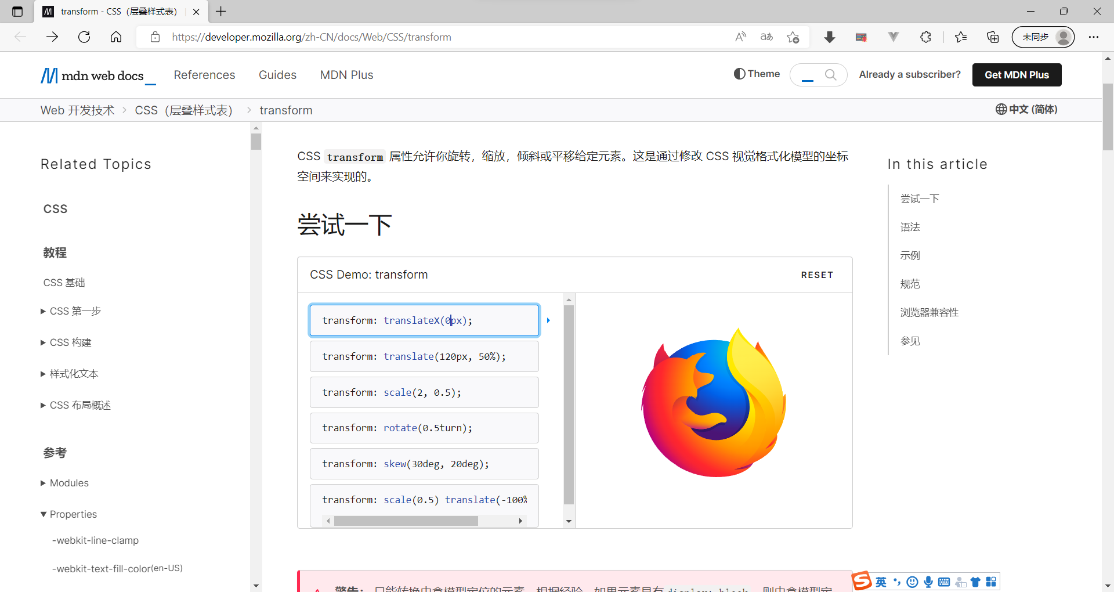Open the on-screen keyboard icon in Sogou bar
The width and height of the screenshot is (1114, 592).
(945, 582)
